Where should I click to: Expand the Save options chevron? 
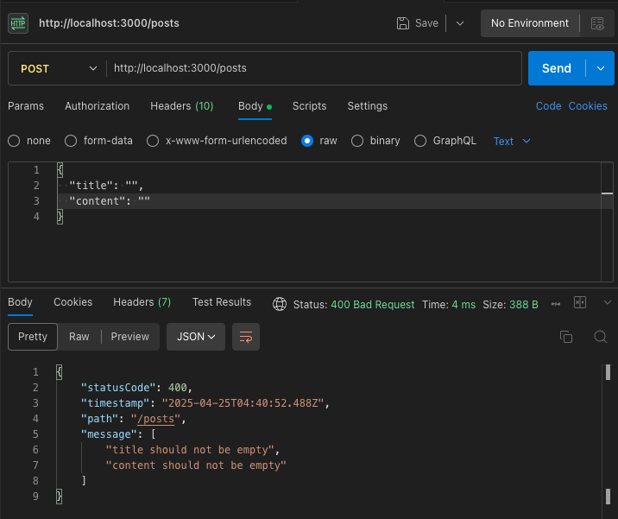coord(459,23)
